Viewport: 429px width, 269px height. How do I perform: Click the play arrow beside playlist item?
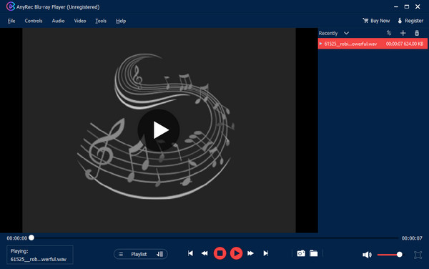click(320, 44)
